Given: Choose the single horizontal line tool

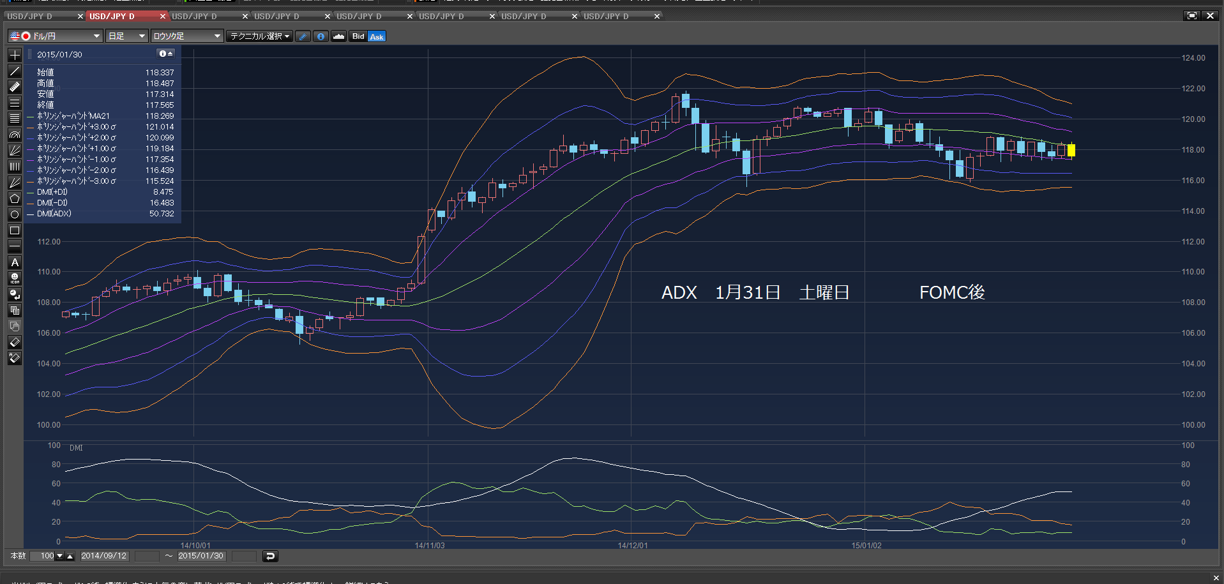Looking at the screenshot, I should tap(15, 246).
